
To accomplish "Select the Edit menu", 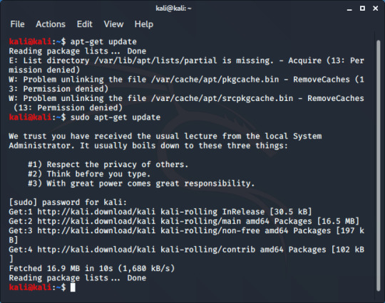I will coord(84,24).
